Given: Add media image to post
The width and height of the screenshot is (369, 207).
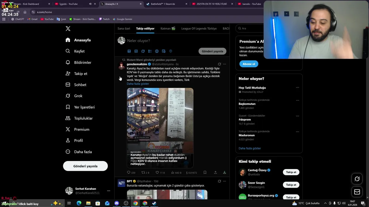Looking at the screenshot, I should (129, 51).
